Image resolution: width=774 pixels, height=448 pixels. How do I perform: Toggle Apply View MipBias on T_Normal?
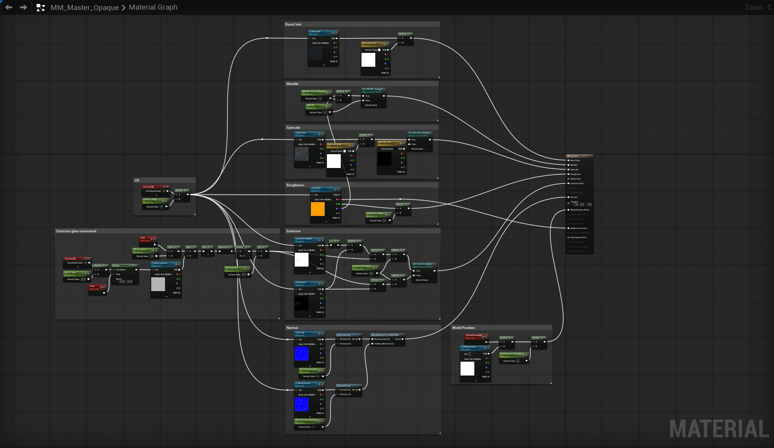pos(297,344)
